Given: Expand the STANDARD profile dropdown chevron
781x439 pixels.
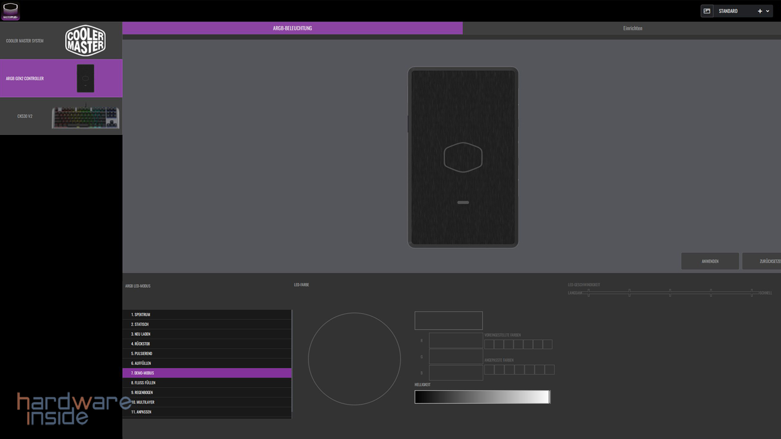Looking at the screenshot, I should (768, 11).
